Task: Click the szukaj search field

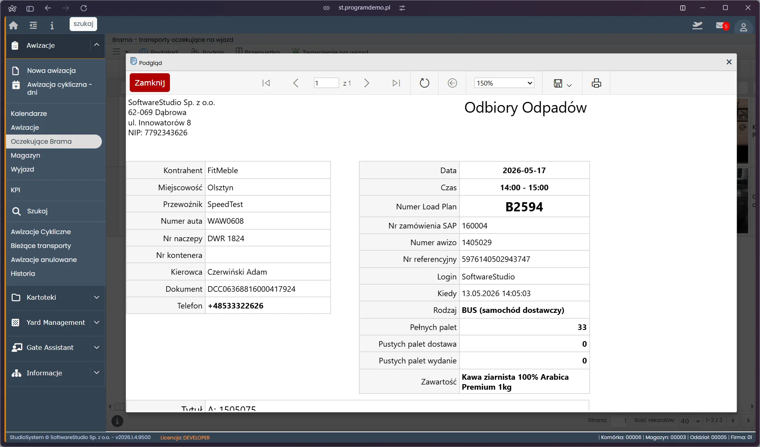Action: coord(83,24)
